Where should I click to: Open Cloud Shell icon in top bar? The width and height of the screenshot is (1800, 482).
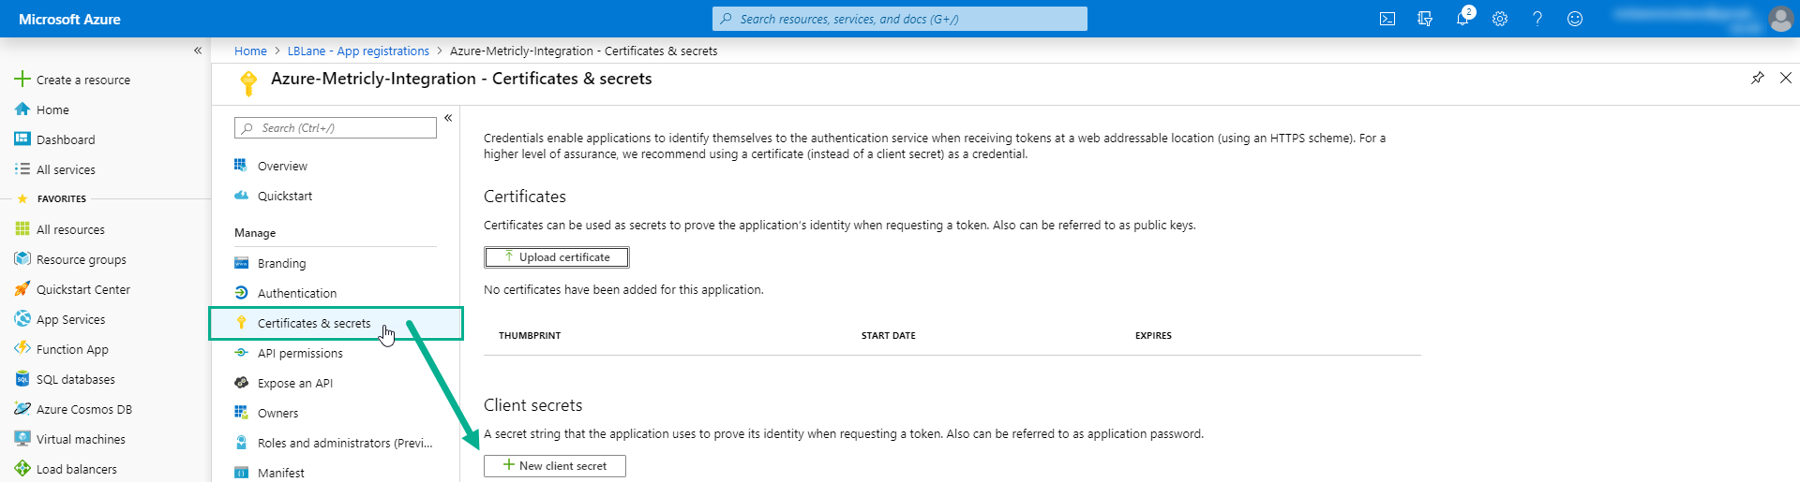click(x=1387, y=19)
